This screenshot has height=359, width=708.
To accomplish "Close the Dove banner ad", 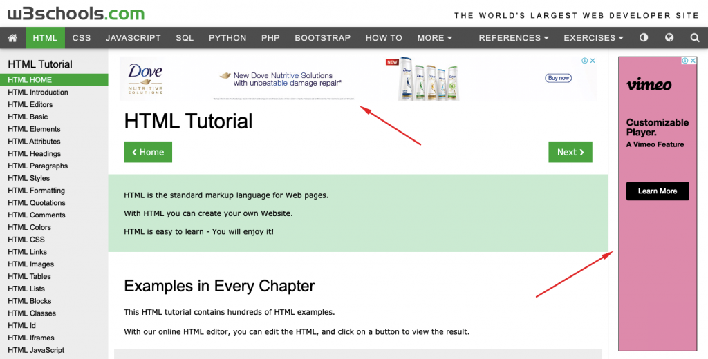I will click(593, 61).
